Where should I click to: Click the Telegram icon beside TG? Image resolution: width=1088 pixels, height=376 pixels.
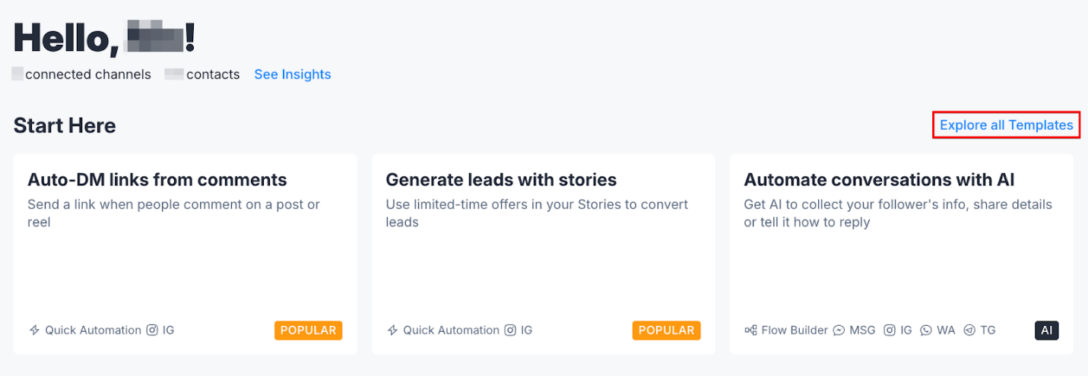pyautogui.click(x=969, y=330)
